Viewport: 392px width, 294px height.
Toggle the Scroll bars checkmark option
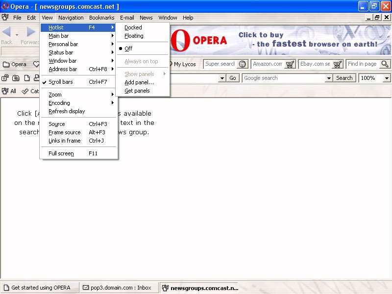61,82
